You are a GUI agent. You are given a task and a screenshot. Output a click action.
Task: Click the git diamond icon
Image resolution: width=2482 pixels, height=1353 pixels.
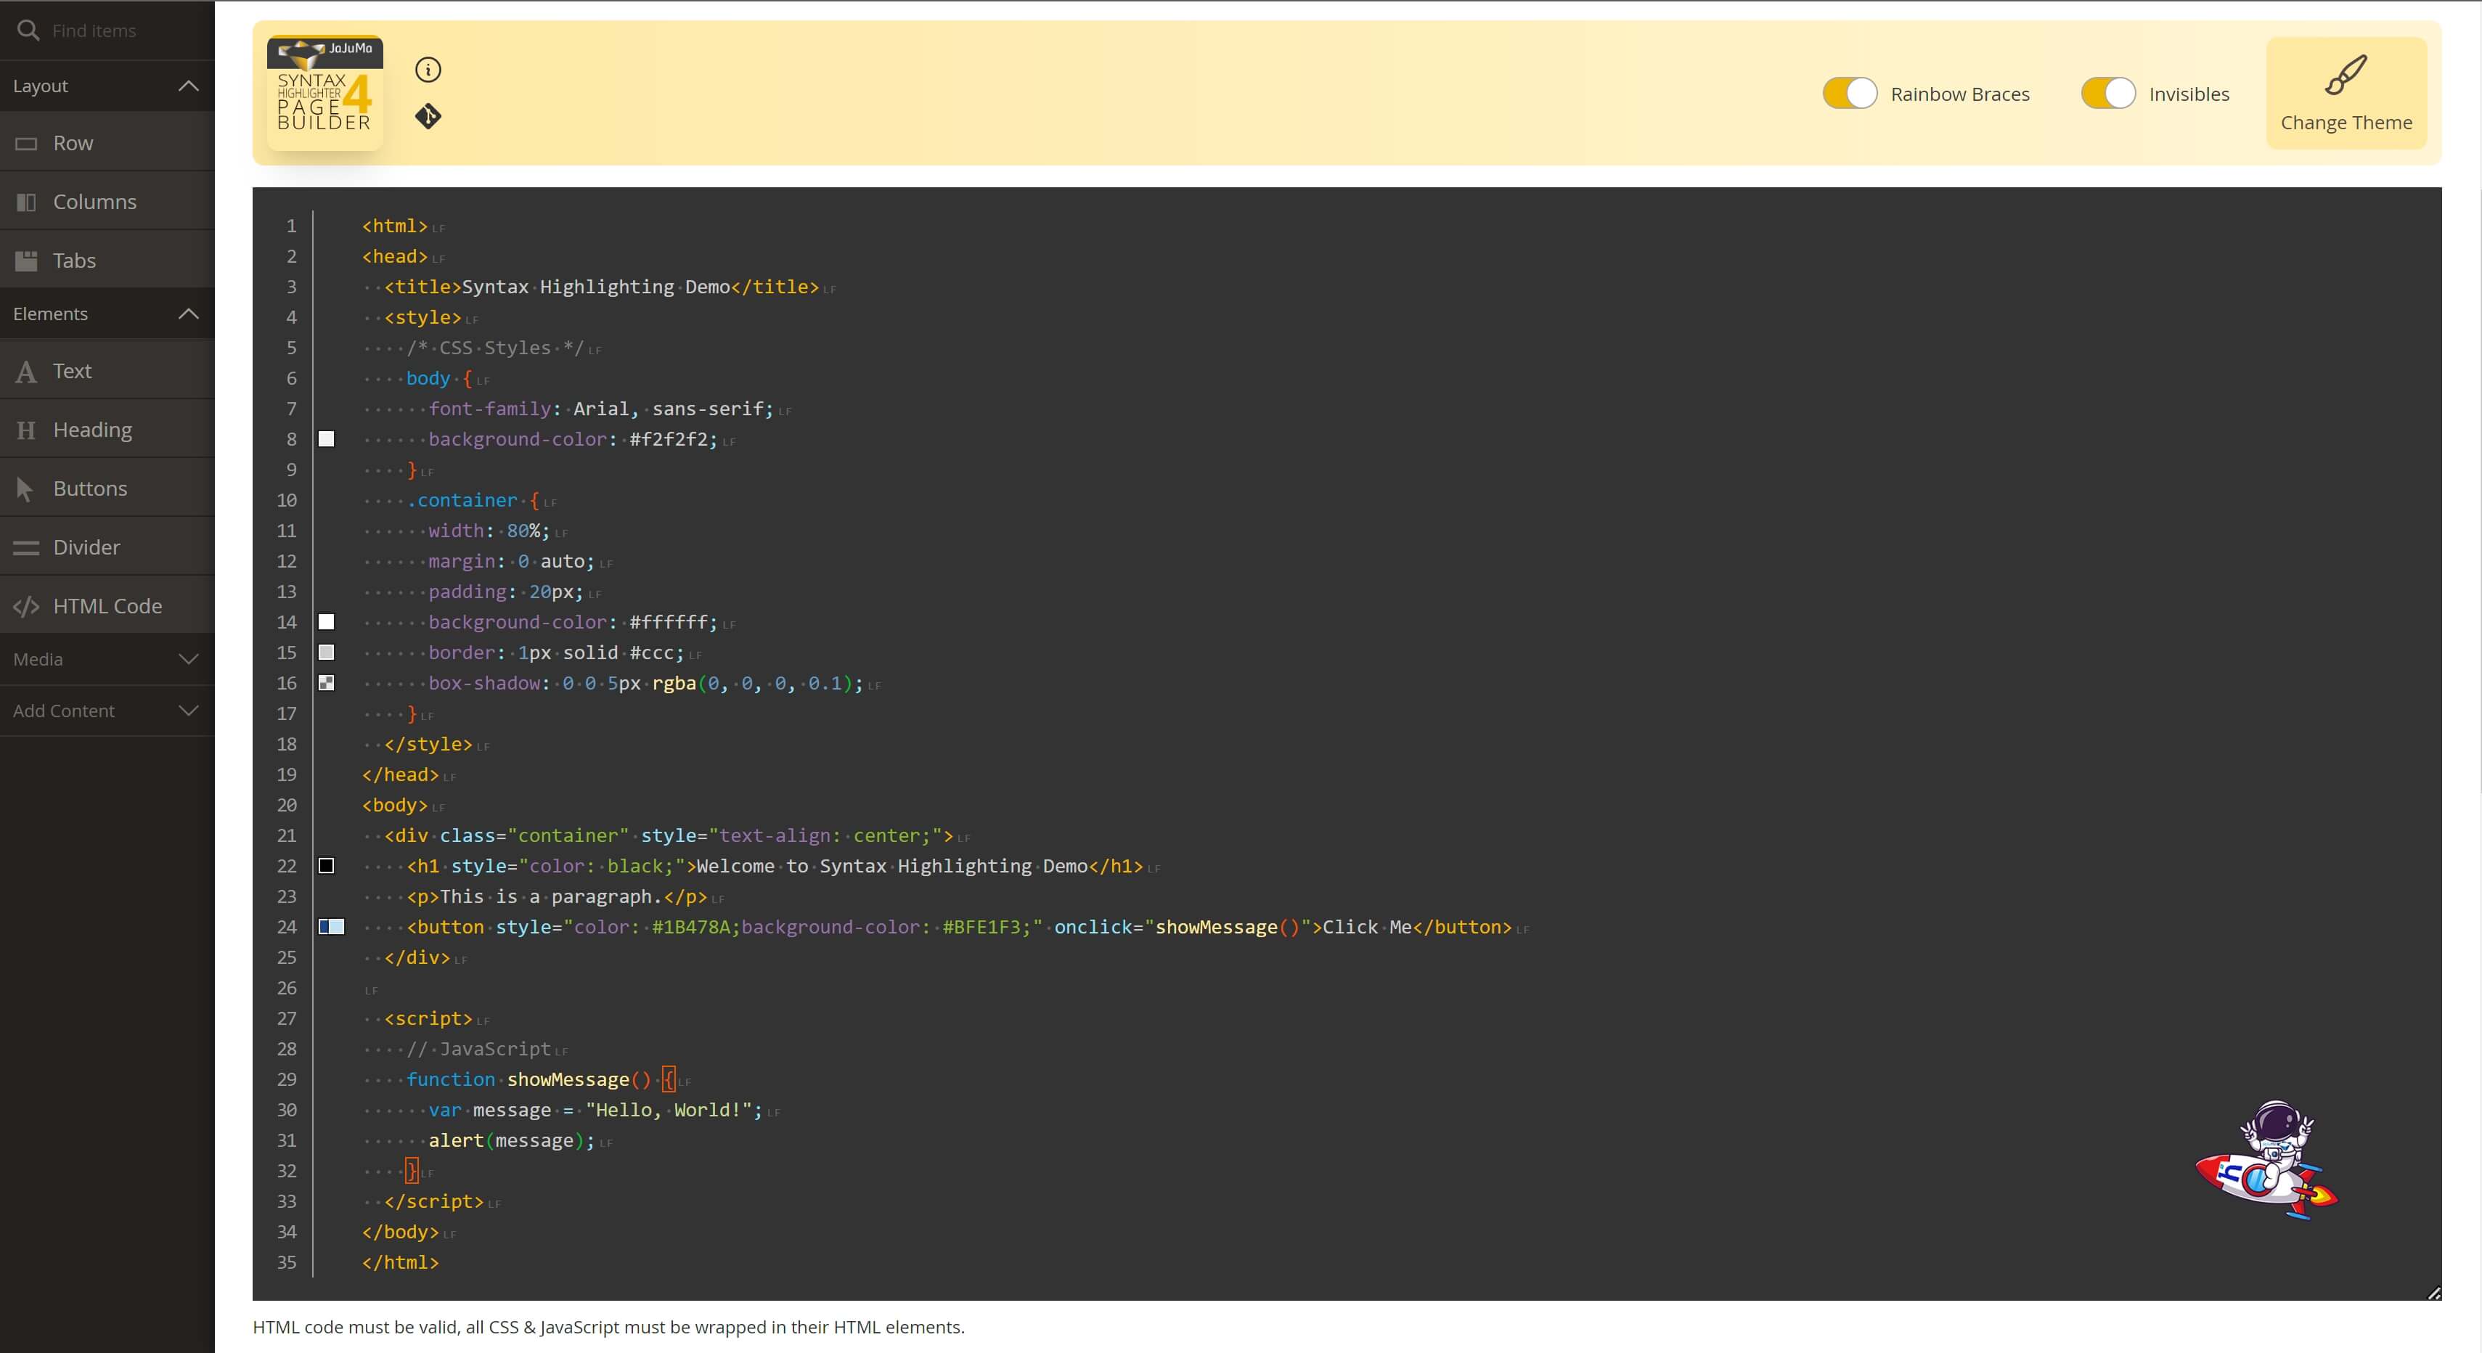coord(428,117)
